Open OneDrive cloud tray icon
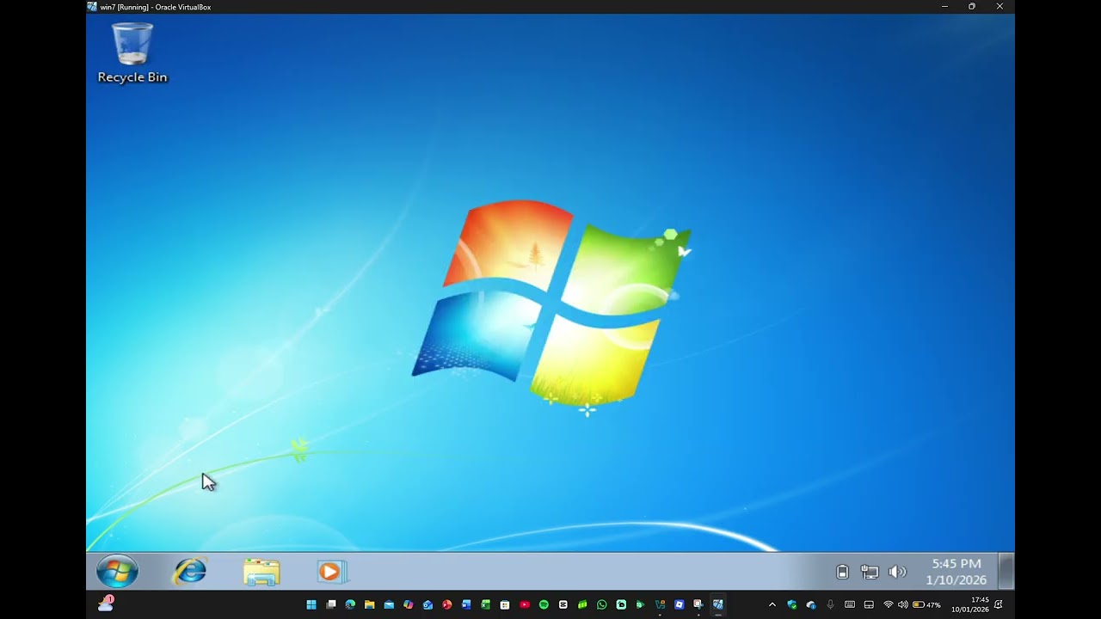 (811, 605)
